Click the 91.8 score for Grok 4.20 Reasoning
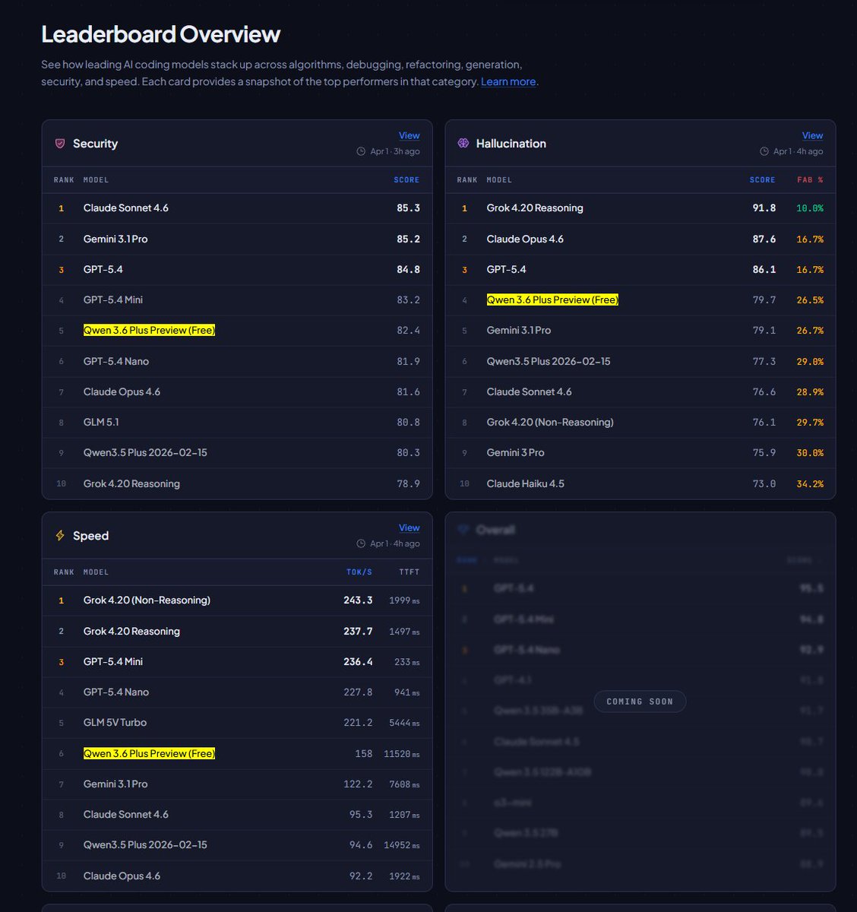The width and height of the screenshot is (857, 912). pos(764,208)
